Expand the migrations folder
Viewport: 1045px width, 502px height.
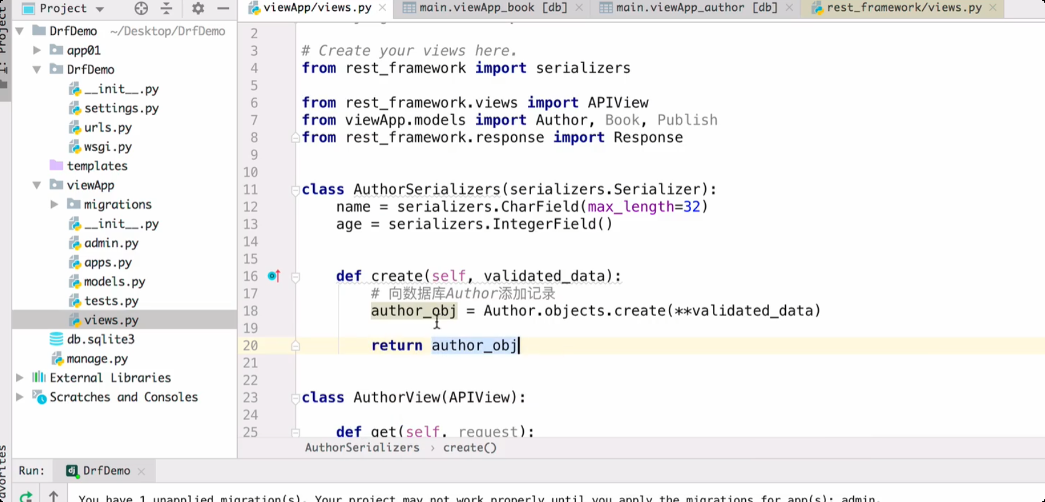[x=54, y=204]
